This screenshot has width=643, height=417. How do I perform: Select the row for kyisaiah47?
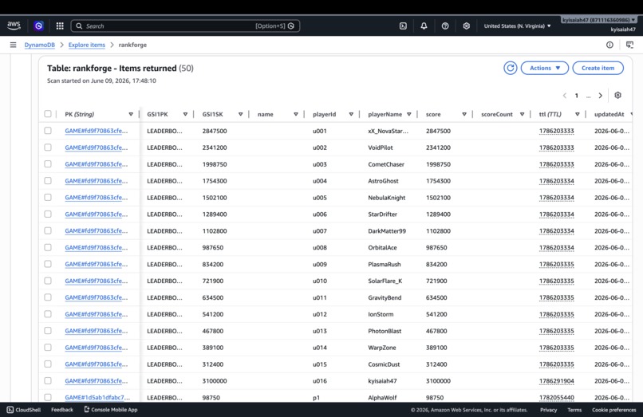tap(48, 380)
